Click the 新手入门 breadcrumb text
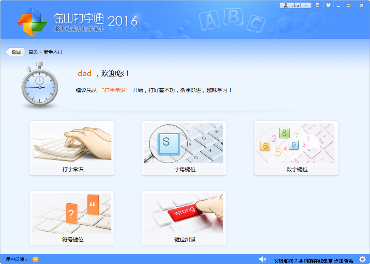Image resolution: width=370 pixels, height=264 pixels. 53,52
